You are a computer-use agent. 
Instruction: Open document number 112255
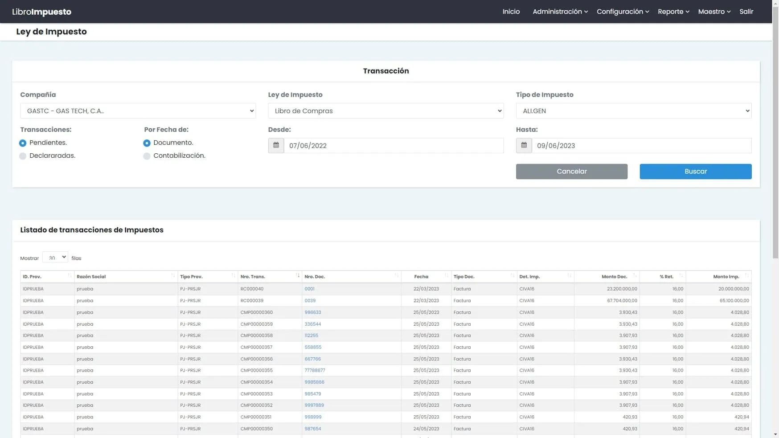pyautogui.click(x=311, y=336)
